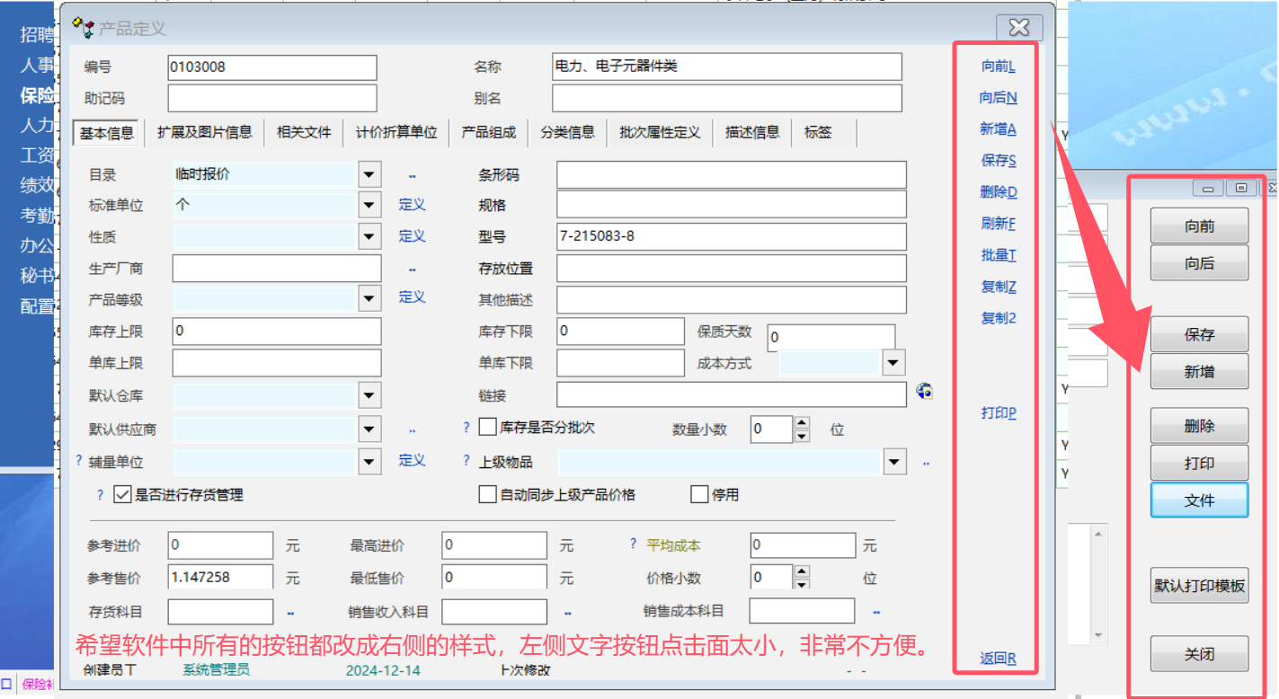Click the help question mark beside 平均成本

coord(634,544)
